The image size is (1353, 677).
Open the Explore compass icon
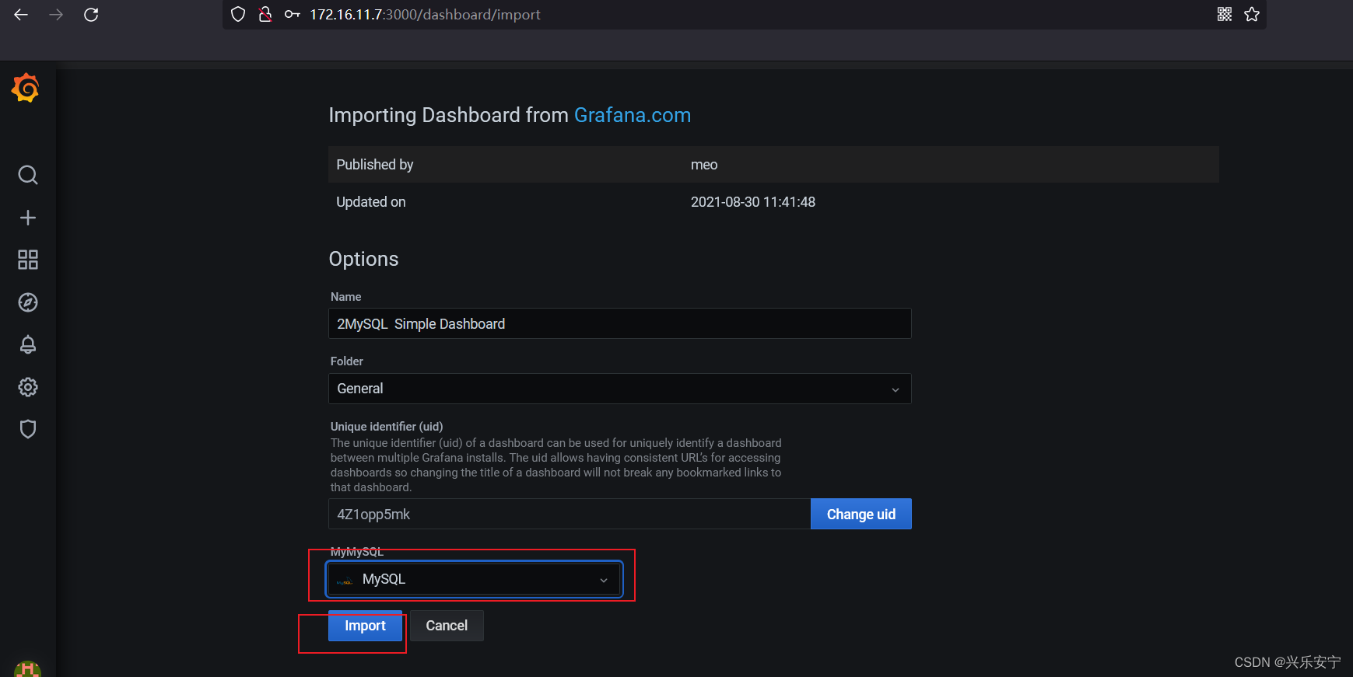click(28, 302)
